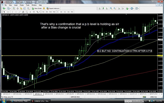Open the Templates icon
Viewport: 164px width, 103px height.
point(136,8)
